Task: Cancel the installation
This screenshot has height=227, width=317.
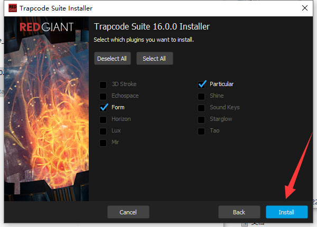Action: click(128, 212)
